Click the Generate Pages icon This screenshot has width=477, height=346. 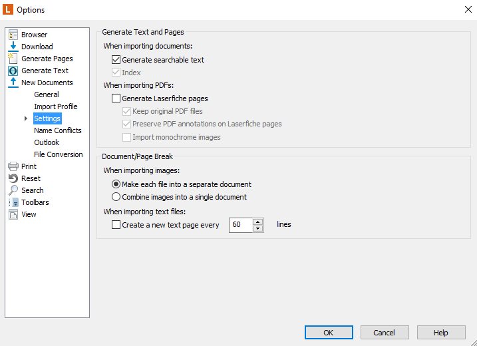coord(13,59)
